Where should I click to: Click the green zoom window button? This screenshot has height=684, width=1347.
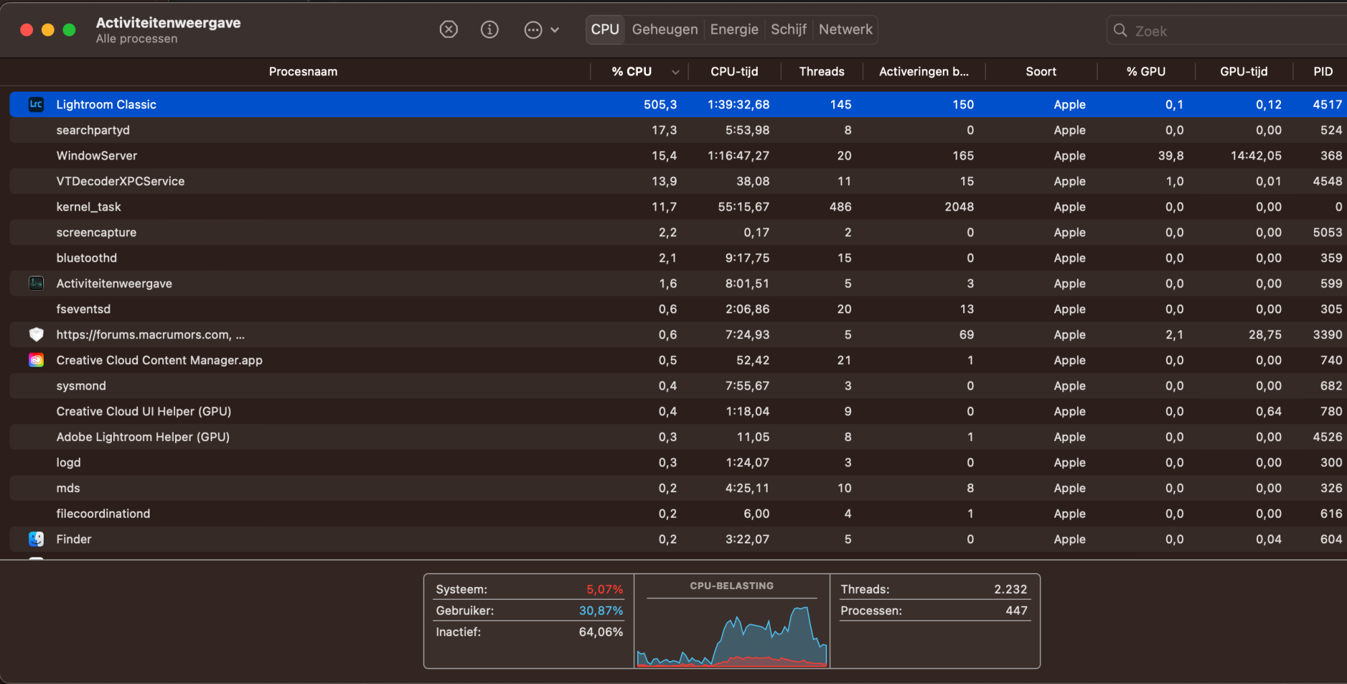tap(69, 30)
